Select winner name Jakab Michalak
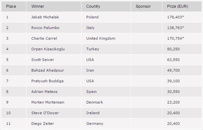The width and height of the screenshot is (203, 130). click(46, 17)
